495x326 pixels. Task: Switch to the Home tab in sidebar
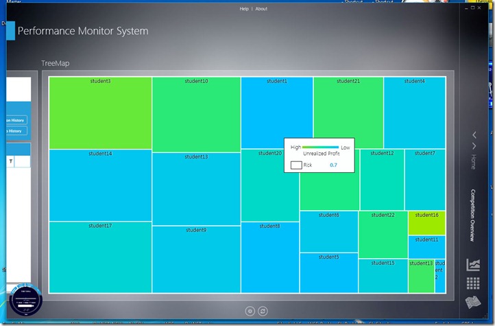[x=473, y=162]
